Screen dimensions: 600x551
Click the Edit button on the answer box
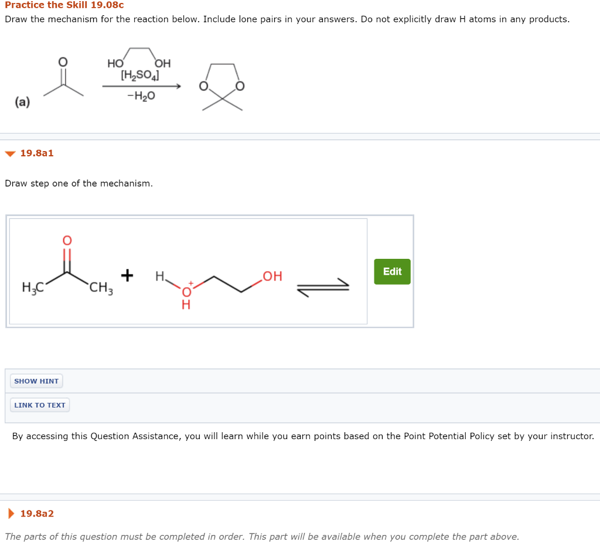tap(391, 271)
